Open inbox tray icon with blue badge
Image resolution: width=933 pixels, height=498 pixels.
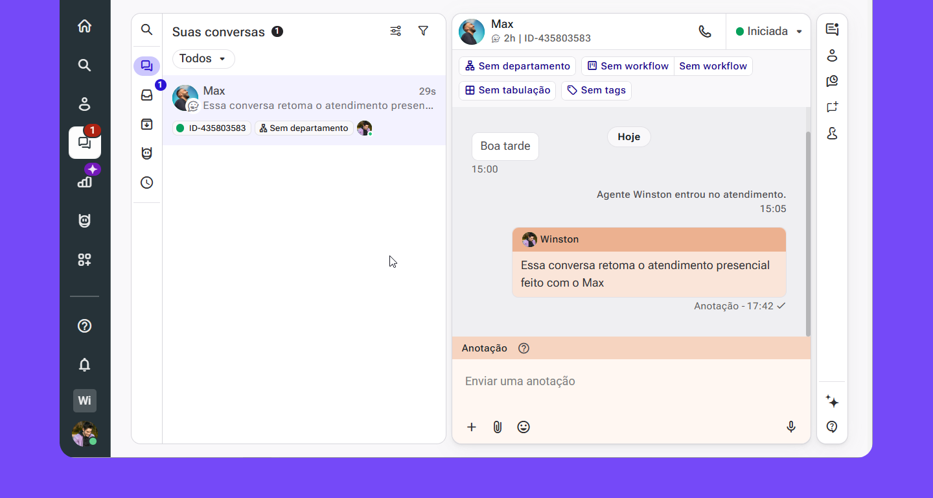coord(147,95)
